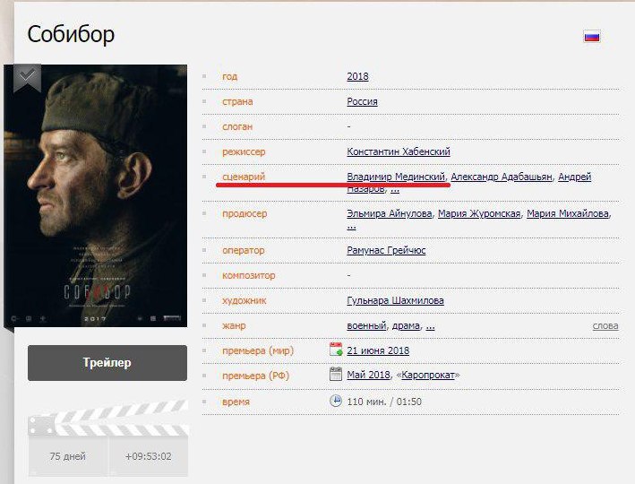Click the Russian flag icon

point(592,37)
